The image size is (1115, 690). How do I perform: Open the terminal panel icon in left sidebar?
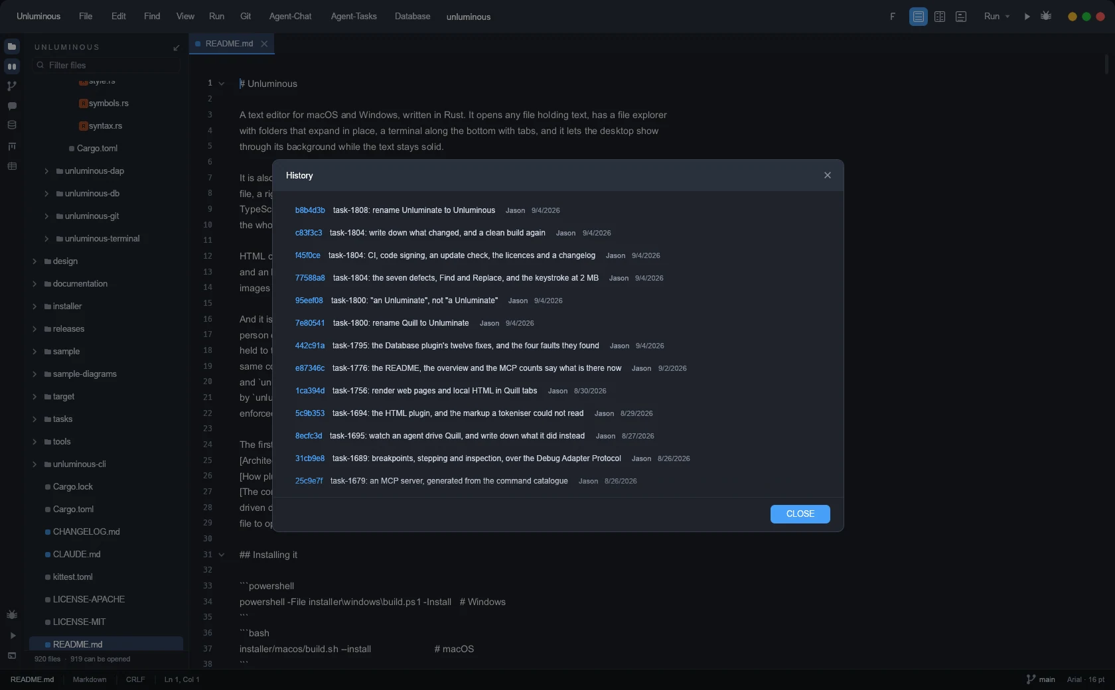[12, 655]
